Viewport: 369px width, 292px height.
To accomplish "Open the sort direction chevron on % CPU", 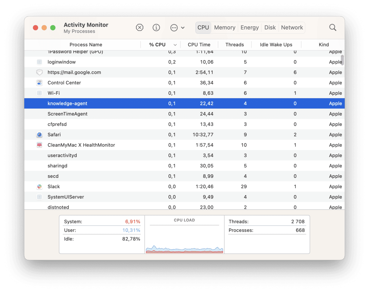I will coord(175,45).
